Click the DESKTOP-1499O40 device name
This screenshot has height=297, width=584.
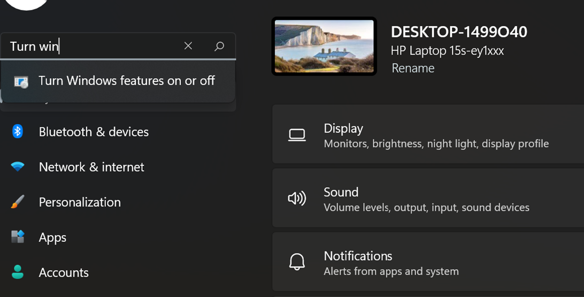(x=459, y=32)
